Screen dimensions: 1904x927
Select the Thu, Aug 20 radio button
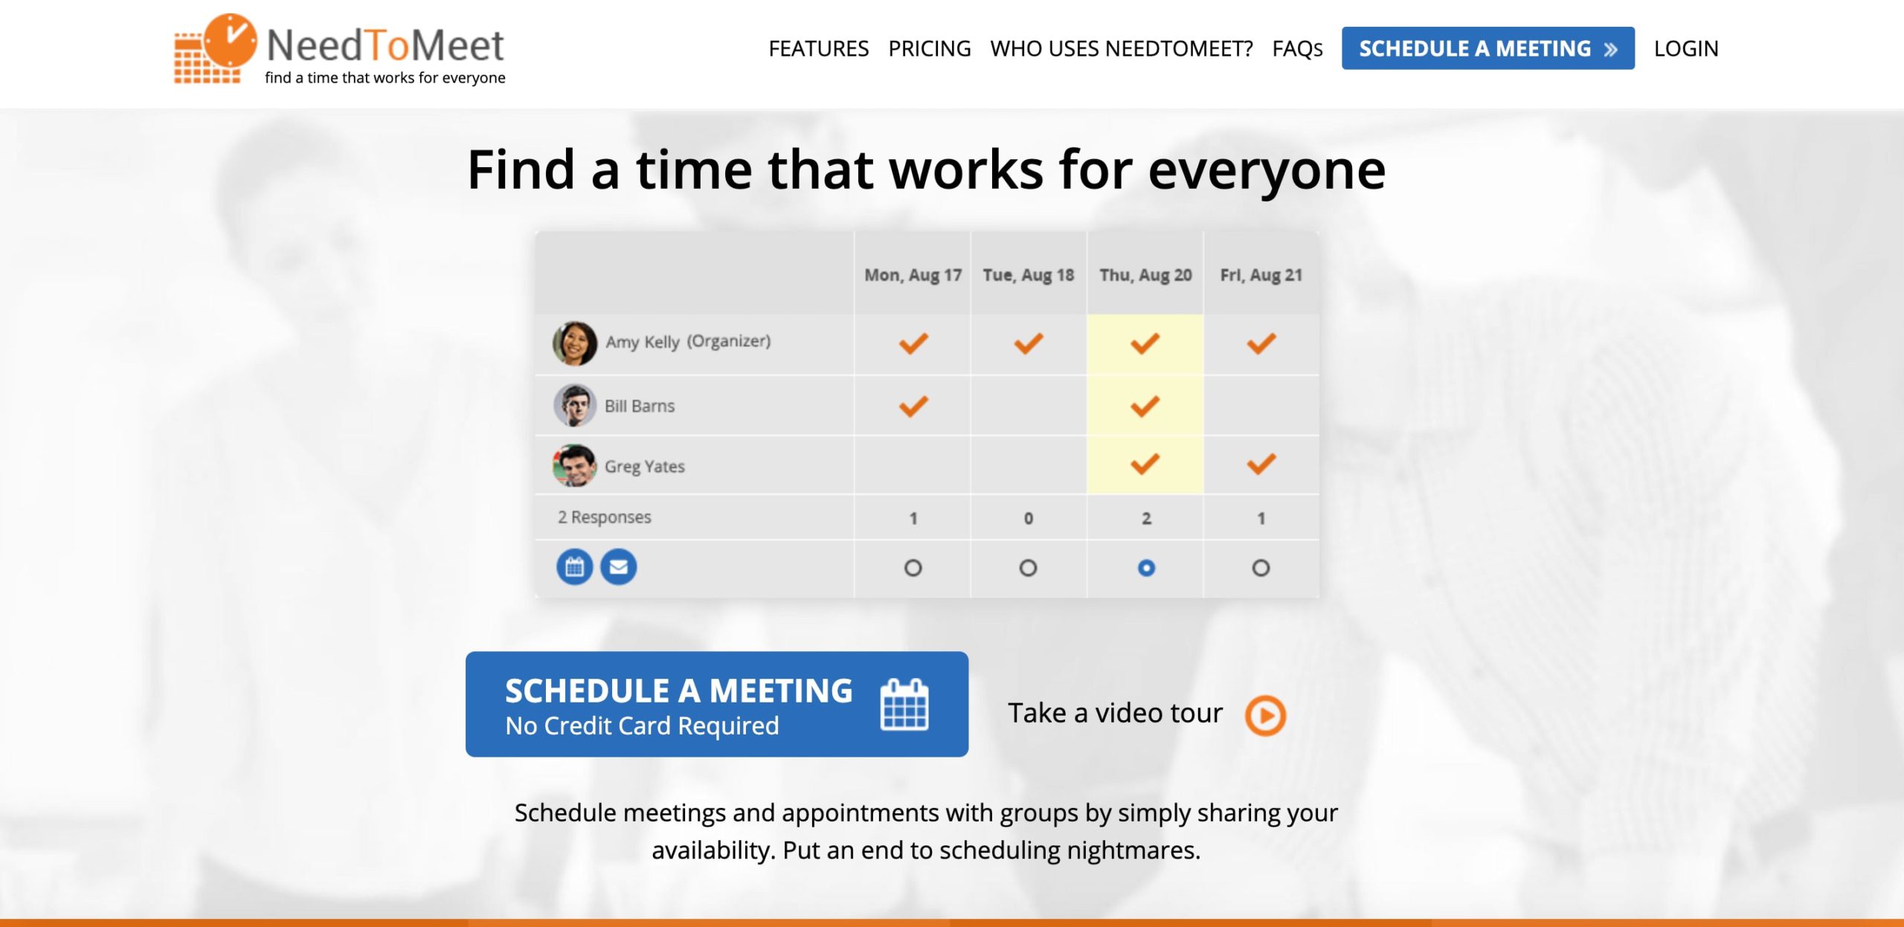pos(1146,568)
